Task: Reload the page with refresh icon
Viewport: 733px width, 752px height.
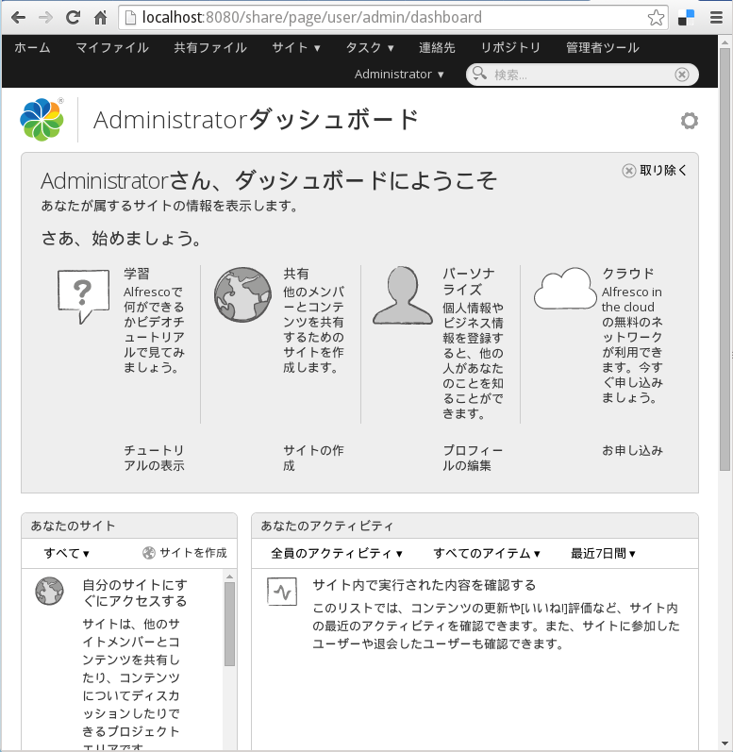Action: [x=73, y=18]
